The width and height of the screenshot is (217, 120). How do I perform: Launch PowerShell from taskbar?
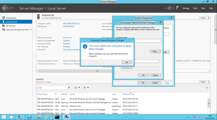[29, 117]
